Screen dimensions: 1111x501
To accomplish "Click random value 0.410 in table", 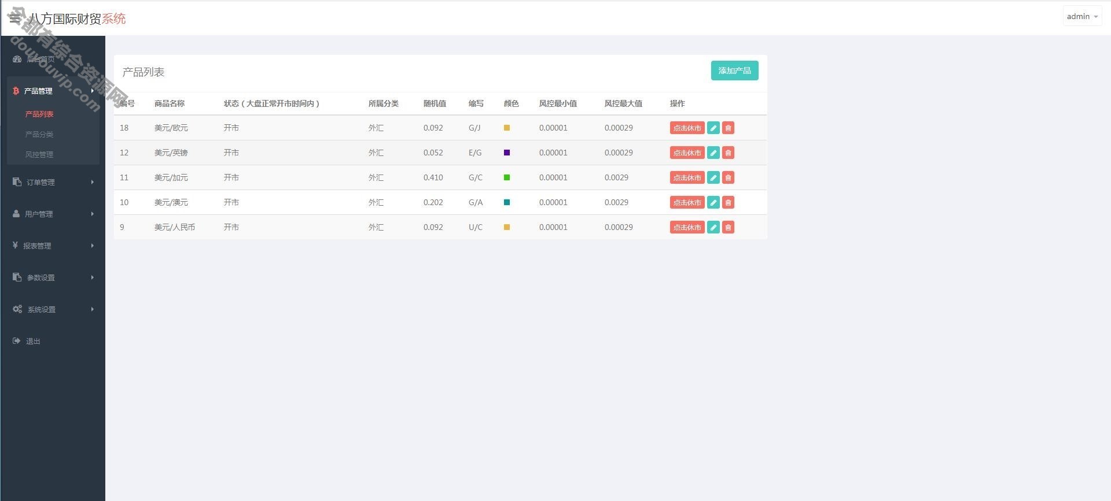I will [433, 177].
